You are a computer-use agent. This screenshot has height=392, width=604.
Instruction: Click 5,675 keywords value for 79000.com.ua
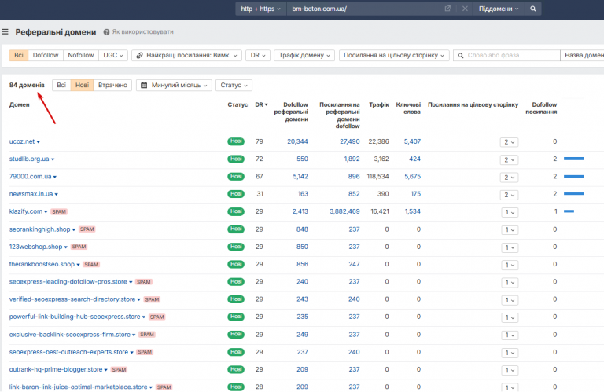(x=412, y=177)
